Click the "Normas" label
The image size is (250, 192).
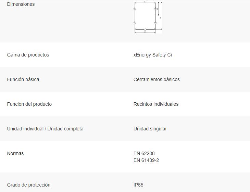15,153
